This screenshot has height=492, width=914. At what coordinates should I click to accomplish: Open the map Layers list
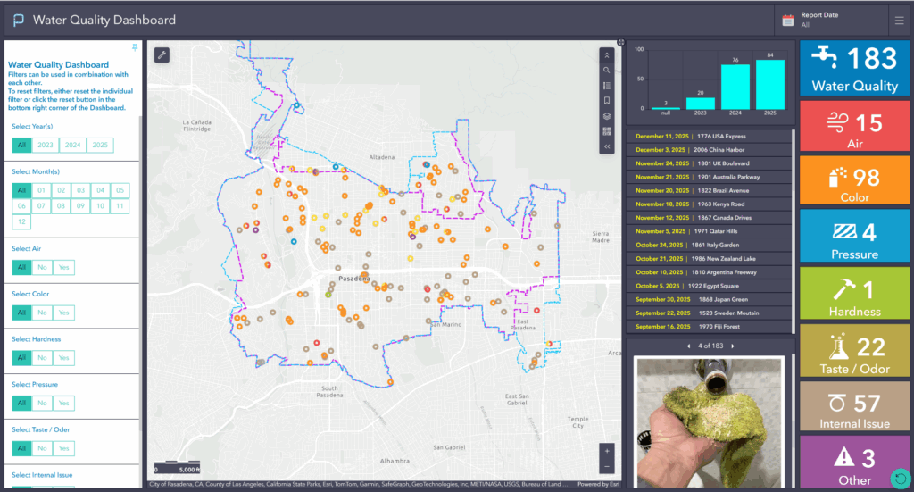coord(607,116)
